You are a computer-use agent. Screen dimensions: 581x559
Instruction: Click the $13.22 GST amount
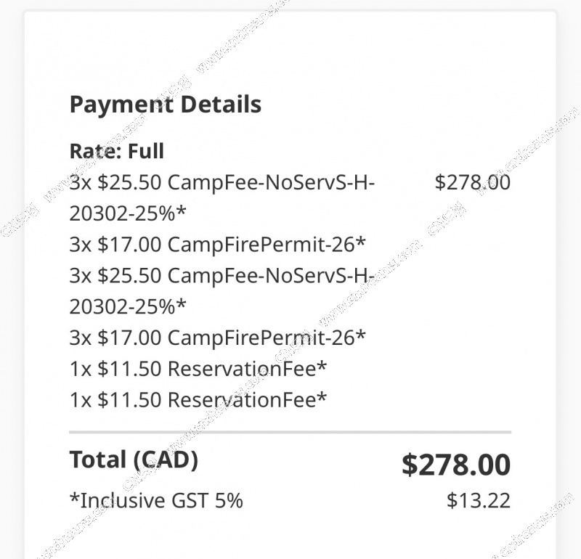coord(479,500)
